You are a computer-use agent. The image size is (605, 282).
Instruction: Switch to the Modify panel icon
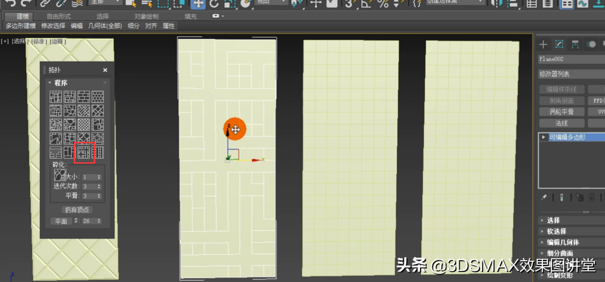[x=559, y=44]
